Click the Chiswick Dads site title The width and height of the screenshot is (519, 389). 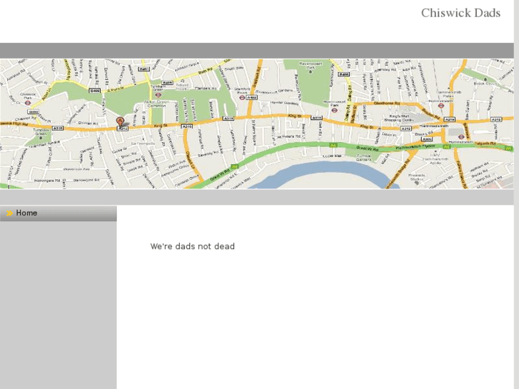[460, 13]
